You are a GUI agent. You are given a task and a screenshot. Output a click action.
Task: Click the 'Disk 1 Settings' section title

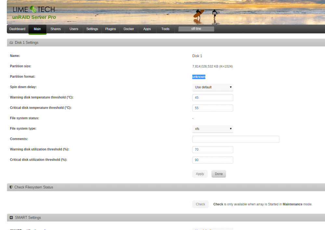click(x=27, y=43)
